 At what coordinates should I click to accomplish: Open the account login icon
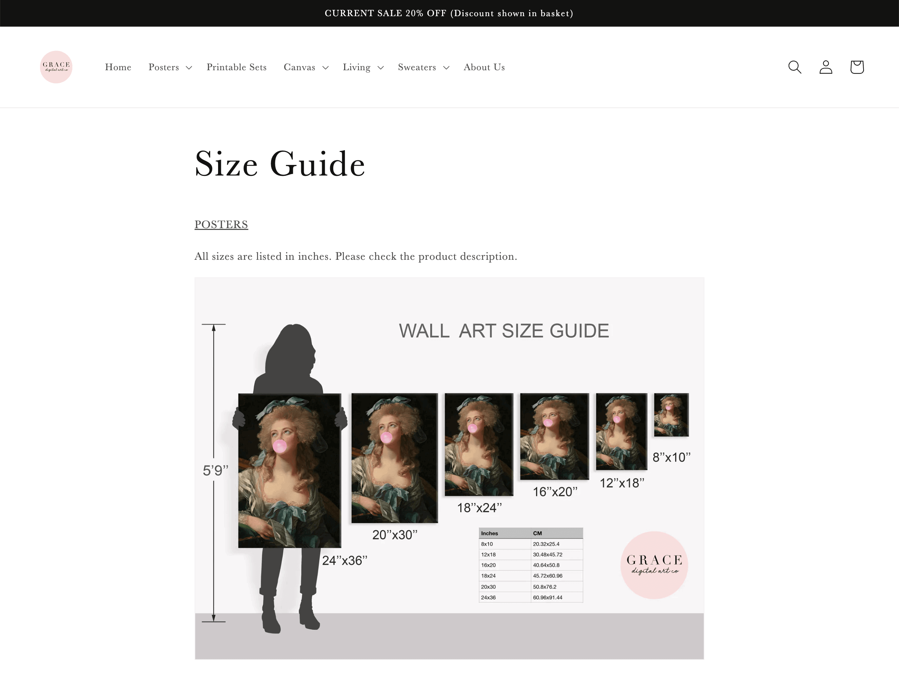click(x=826, y=67)
